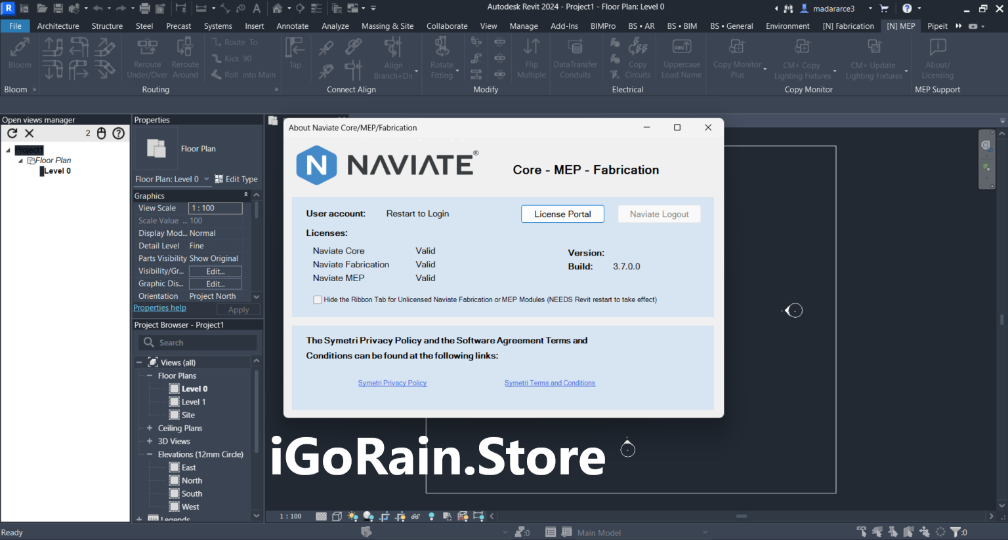This screenshot has height=540, width=1008.
Task: Expand the Ceiling Plans tree node
Action: click(x=150, y=428)
